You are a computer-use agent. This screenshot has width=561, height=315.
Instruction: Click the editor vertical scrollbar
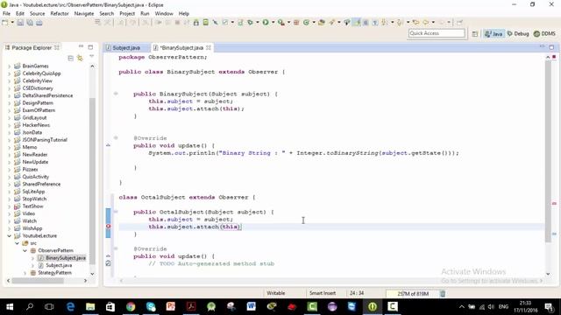coord(548,151)
